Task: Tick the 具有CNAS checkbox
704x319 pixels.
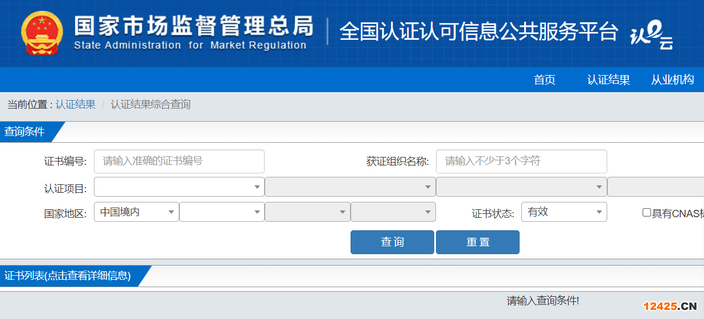Action: [x=647, y=213]
